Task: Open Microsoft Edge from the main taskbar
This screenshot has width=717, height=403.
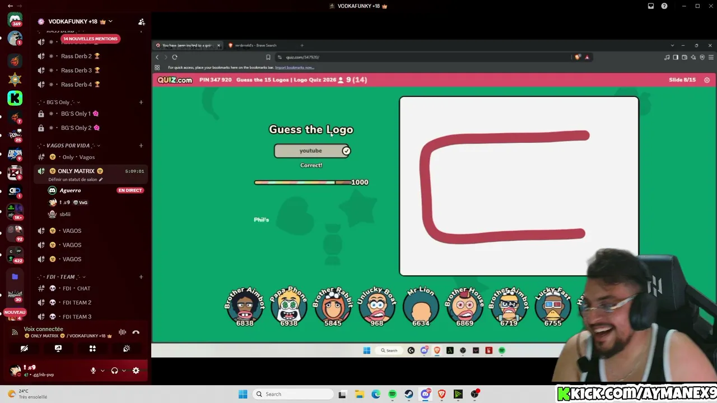Action: 376,394
